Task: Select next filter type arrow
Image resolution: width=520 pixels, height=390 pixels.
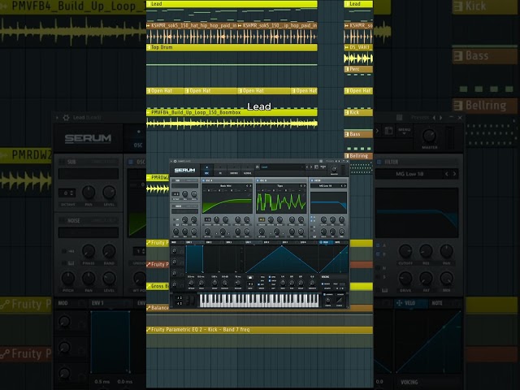Action: pos(345,186)
